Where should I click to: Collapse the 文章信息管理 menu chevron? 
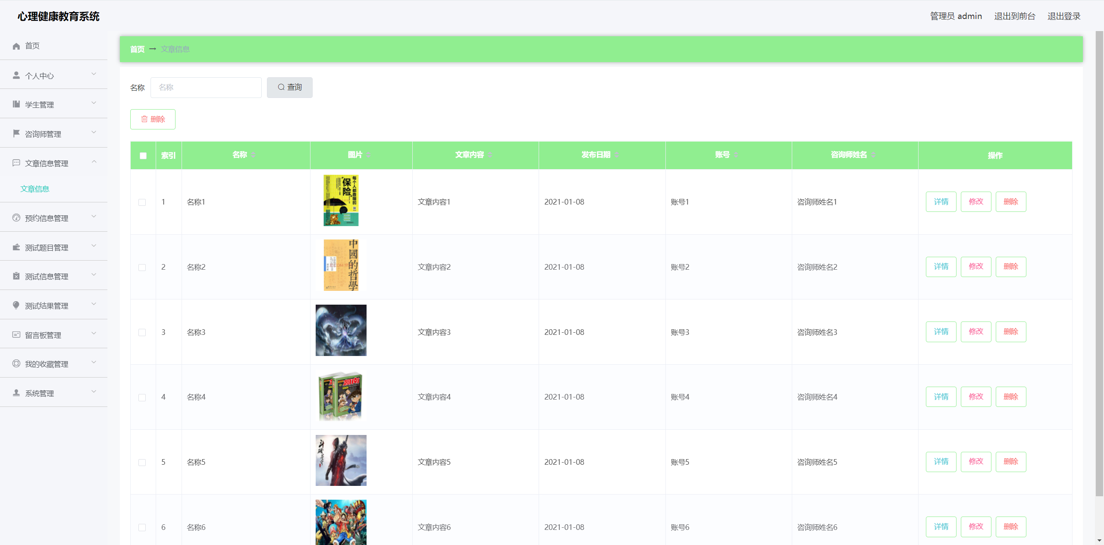point(94,162)
